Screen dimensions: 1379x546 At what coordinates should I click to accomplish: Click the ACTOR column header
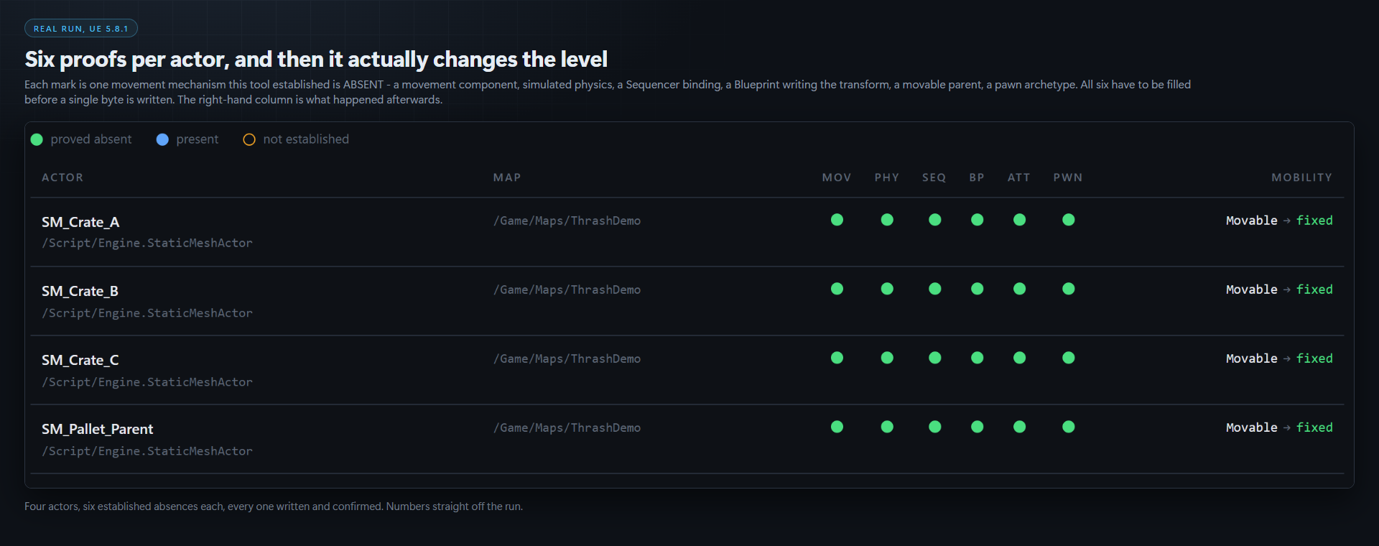(62, 177)
